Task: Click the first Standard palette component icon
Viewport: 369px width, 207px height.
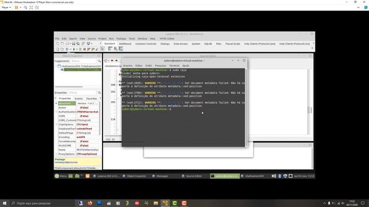Action: click(x=110, y=48)
